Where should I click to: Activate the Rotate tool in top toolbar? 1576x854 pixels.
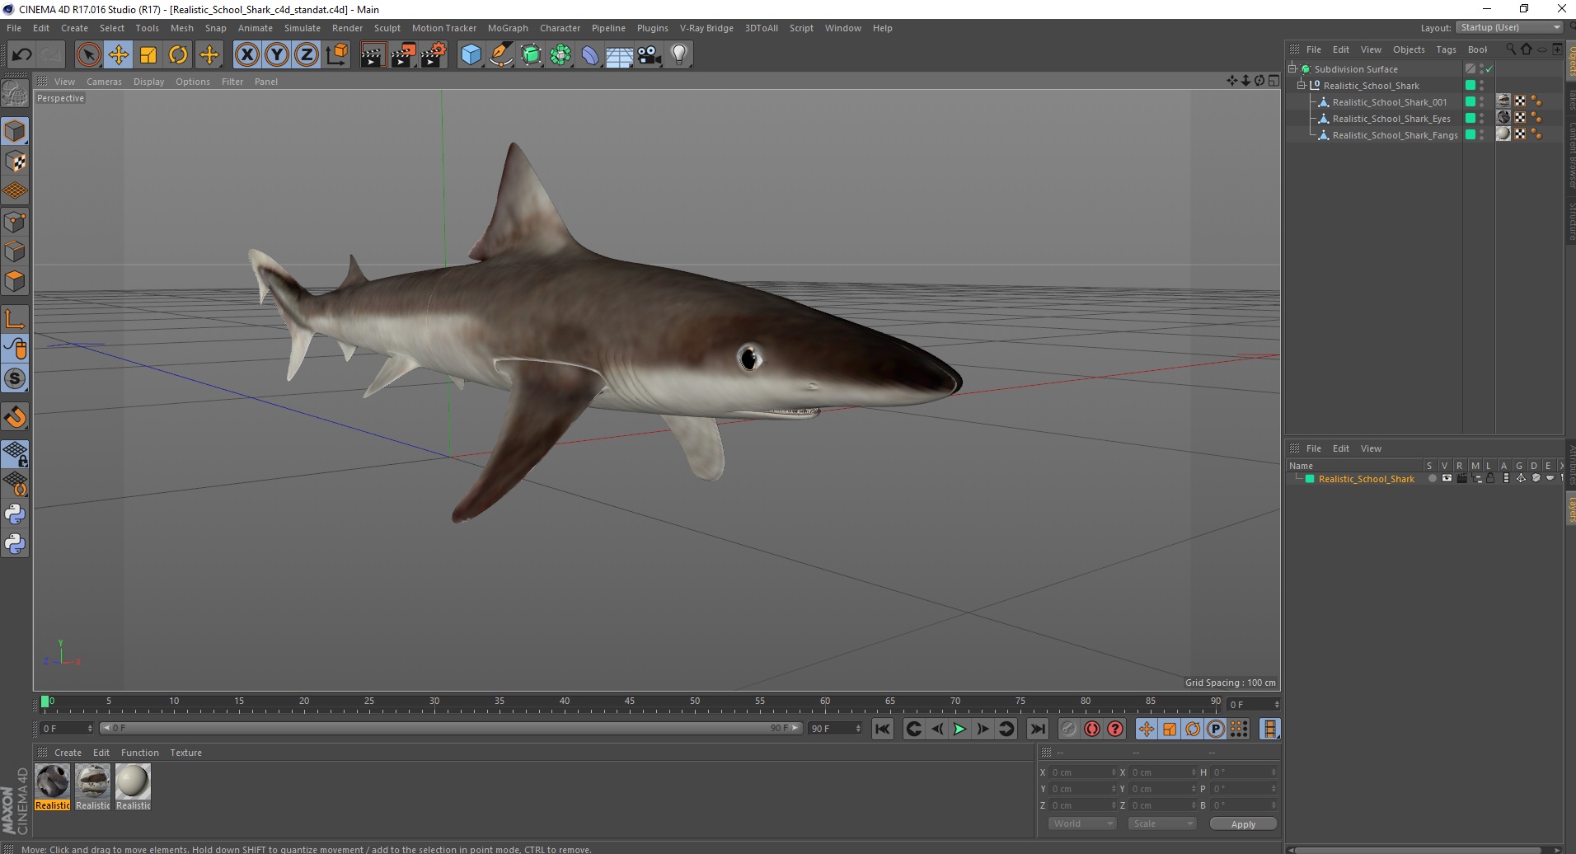[x=178, y=55]
